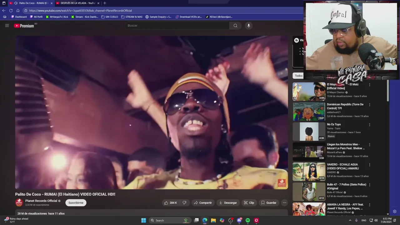Open Microsoft Edge from taskbar
The height and width of the screenshot is (225, 400).
point(205,220)
